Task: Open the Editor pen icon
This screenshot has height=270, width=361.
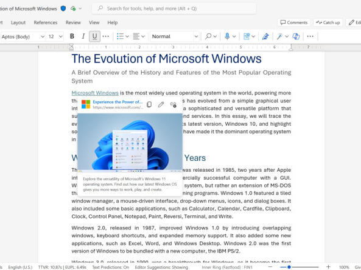Action: 265,36
